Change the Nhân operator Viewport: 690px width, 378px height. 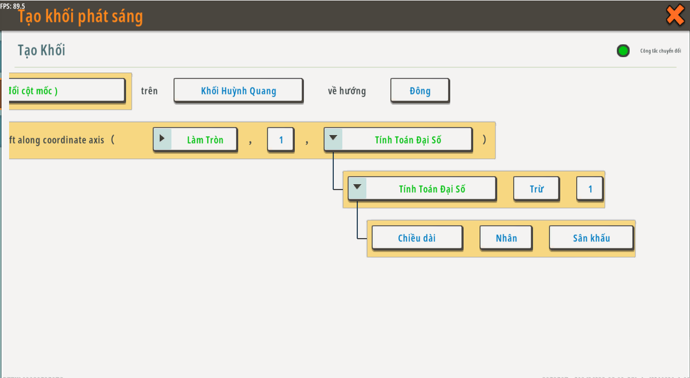tap(506, 238)
